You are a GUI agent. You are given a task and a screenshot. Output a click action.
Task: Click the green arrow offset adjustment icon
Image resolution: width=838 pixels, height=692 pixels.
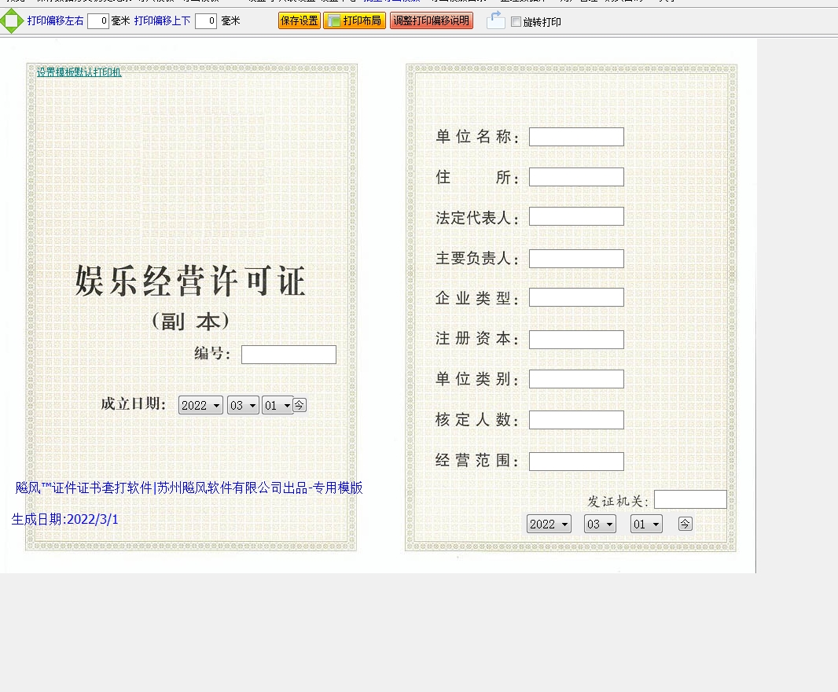point(12,21)
